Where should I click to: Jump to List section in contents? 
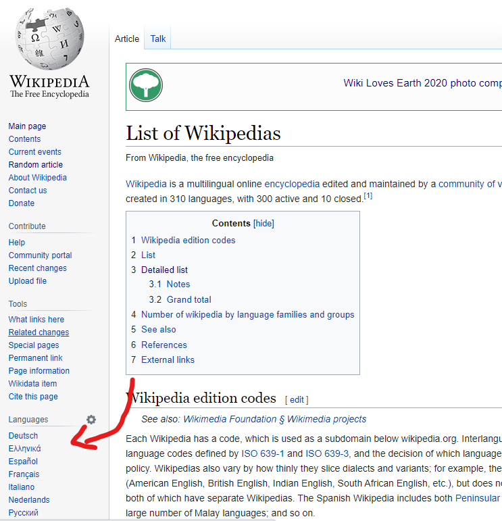148,255
